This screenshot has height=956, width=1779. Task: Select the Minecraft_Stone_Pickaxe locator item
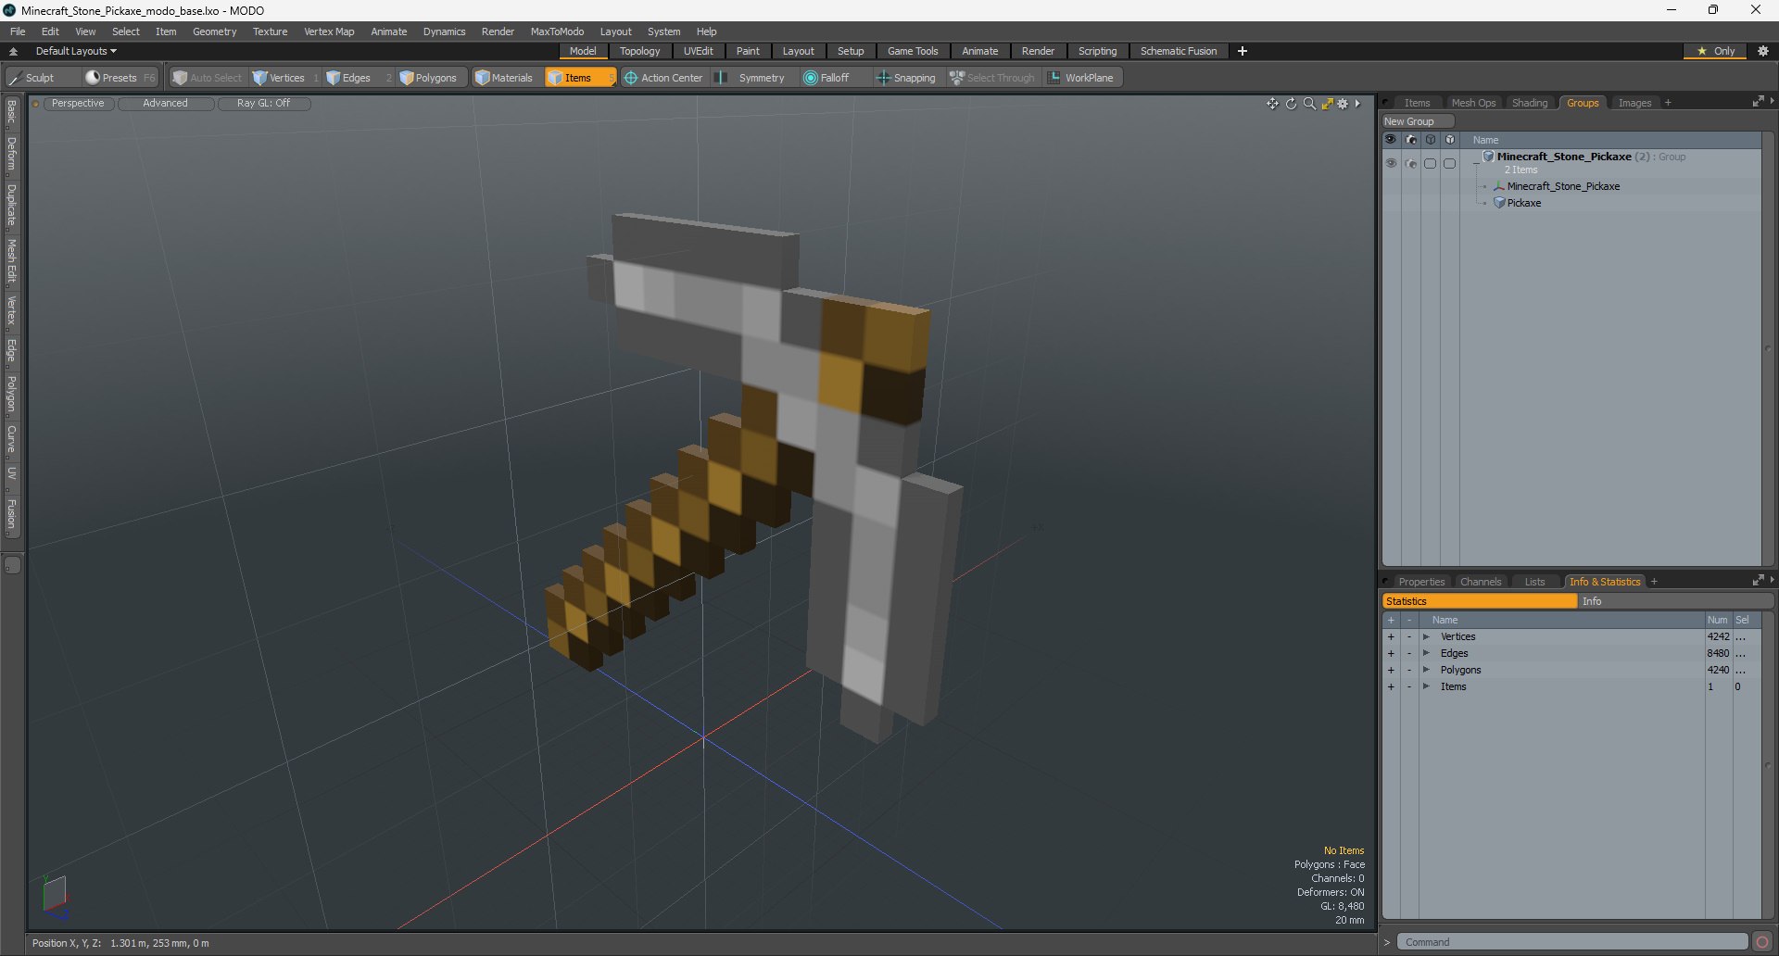pos(1563,186)
